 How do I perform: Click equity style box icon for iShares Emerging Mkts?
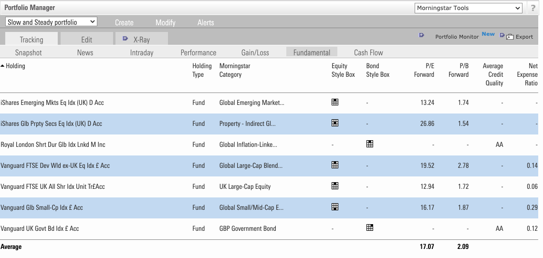click(x=335, y=102)
